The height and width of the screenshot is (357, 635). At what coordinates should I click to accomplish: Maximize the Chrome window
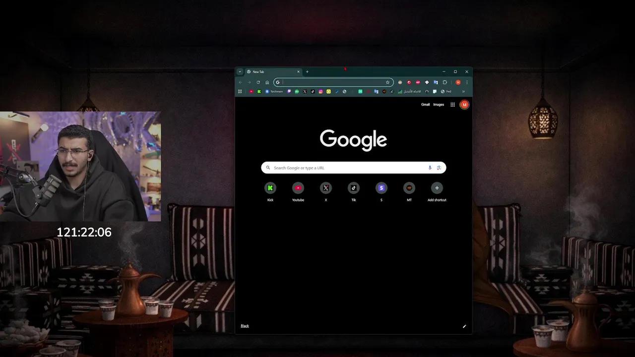455,71
